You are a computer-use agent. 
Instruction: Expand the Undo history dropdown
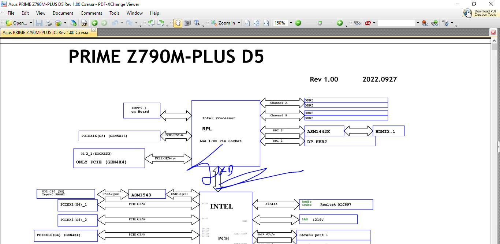(122, 23)
